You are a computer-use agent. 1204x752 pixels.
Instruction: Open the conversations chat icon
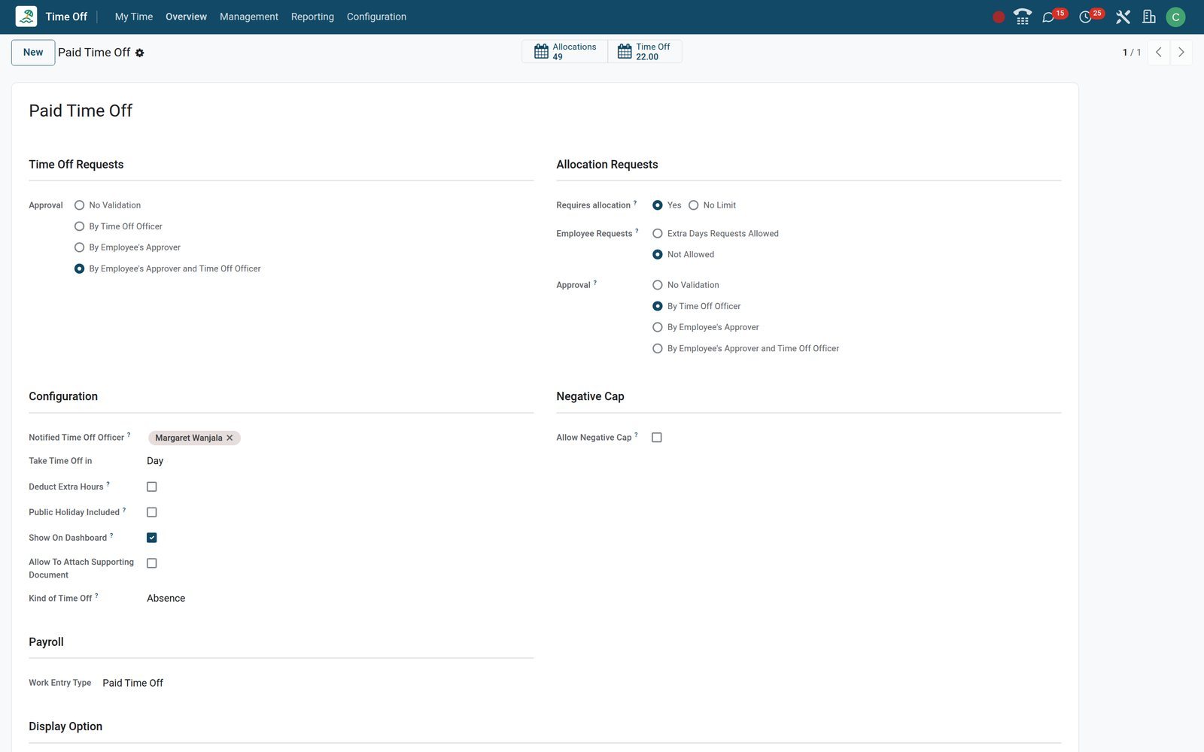pos(1048,17)
